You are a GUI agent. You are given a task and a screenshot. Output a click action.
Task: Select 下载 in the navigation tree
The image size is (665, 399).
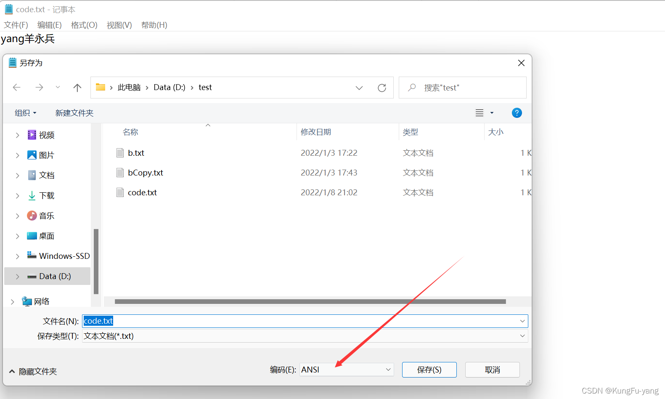(x=47, y=196)
